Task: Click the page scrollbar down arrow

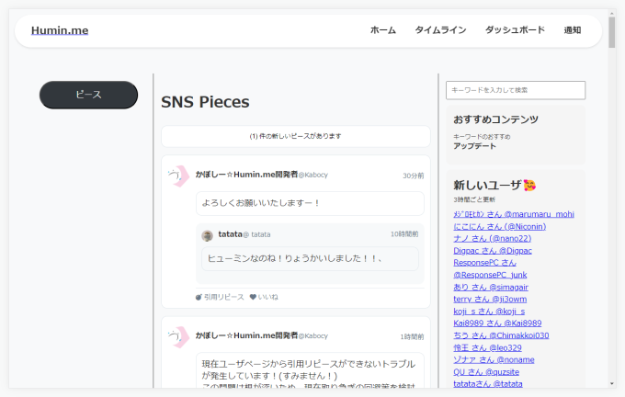Action: click(612, 384)
